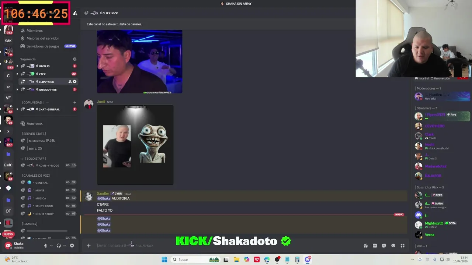This screenshot has height=265, width=472.
Task: Edit CLIPS-KICK channel settings gear
Action: (74, 82)
